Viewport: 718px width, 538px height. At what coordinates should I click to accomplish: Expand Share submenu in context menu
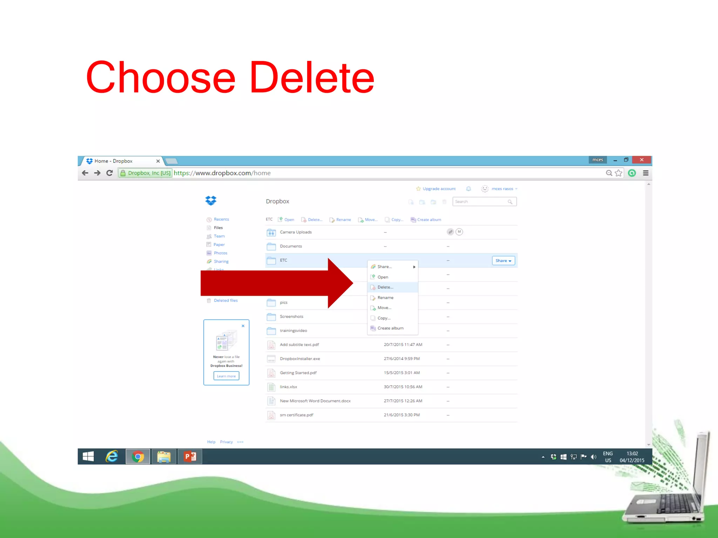[393, 267]
